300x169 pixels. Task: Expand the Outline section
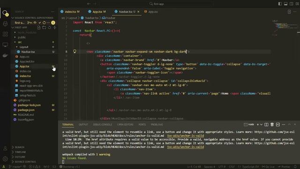coord(18,157)
